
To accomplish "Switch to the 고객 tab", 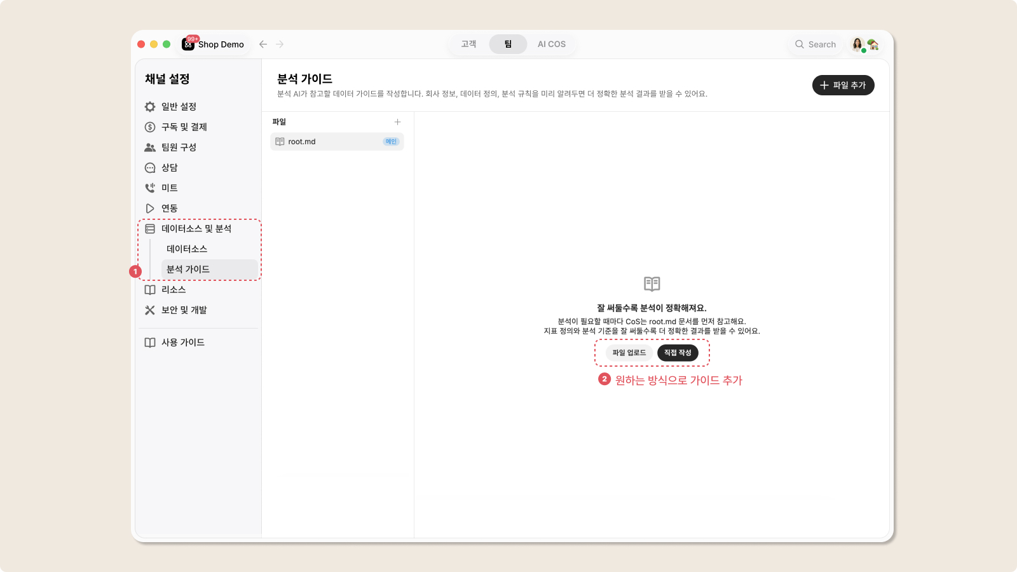I will point(468,44).
